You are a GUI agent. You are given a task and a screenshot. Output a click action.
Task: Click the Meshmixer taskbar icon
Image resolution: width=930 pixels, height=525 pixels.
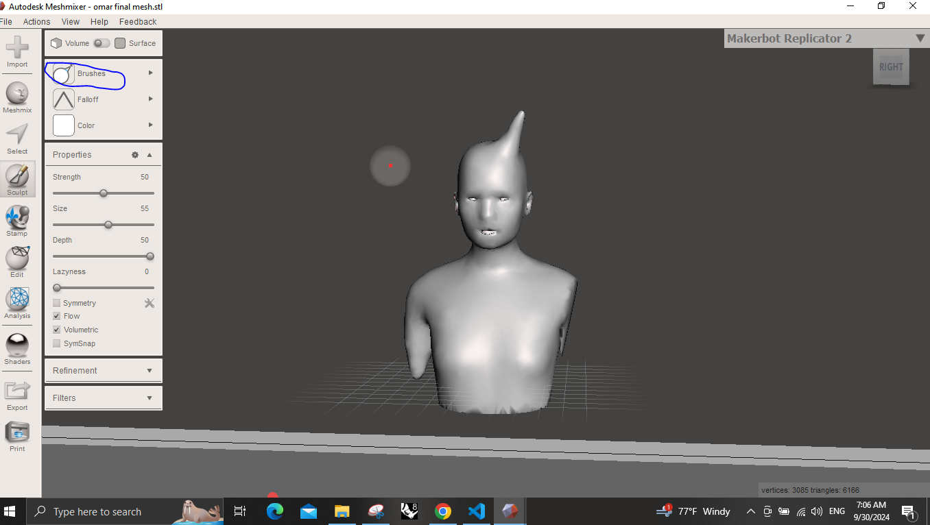pos(510,511)
